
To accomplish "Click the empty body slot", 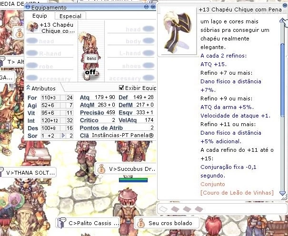I will tap(131, 41).
